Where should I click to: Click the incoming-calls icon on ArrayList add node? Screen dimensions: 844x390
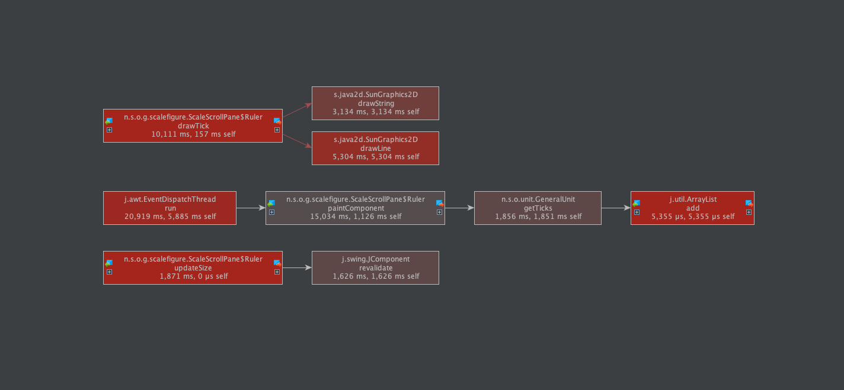tap(637, 203)
